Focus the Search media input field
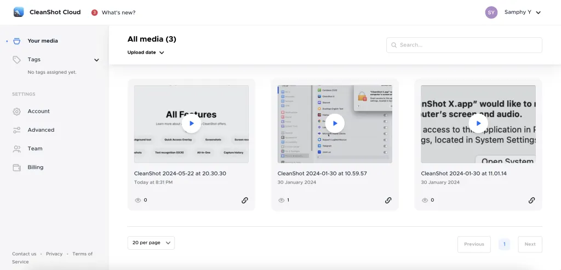The image size is (561, 270). click(464, 45)
